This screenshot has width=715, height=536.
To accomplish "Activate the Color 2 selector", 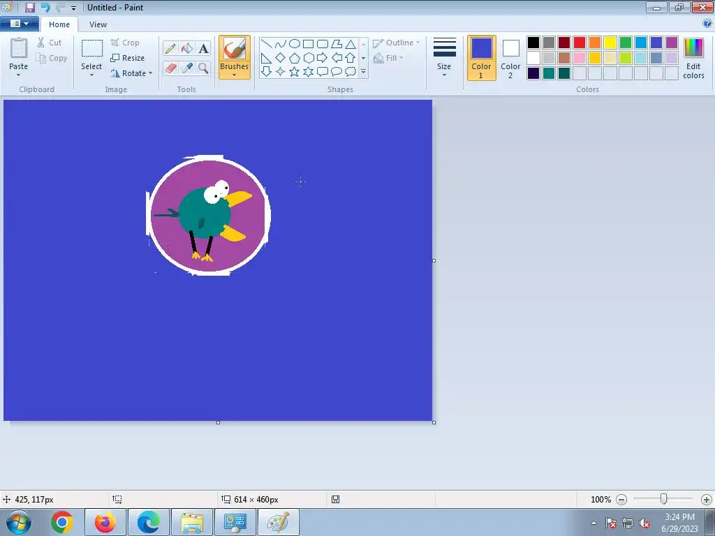I will [510, 58].
